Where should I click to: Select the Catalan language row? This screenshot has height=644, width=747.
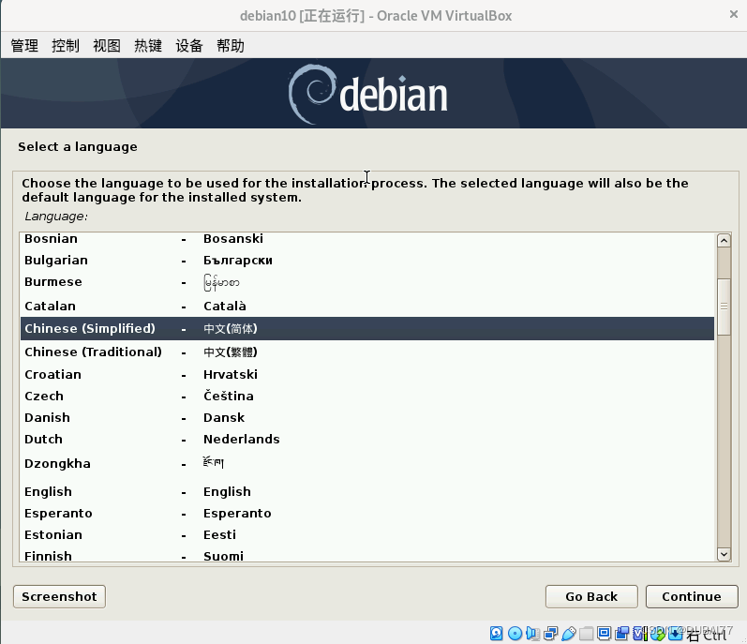(x=366, y=306)
